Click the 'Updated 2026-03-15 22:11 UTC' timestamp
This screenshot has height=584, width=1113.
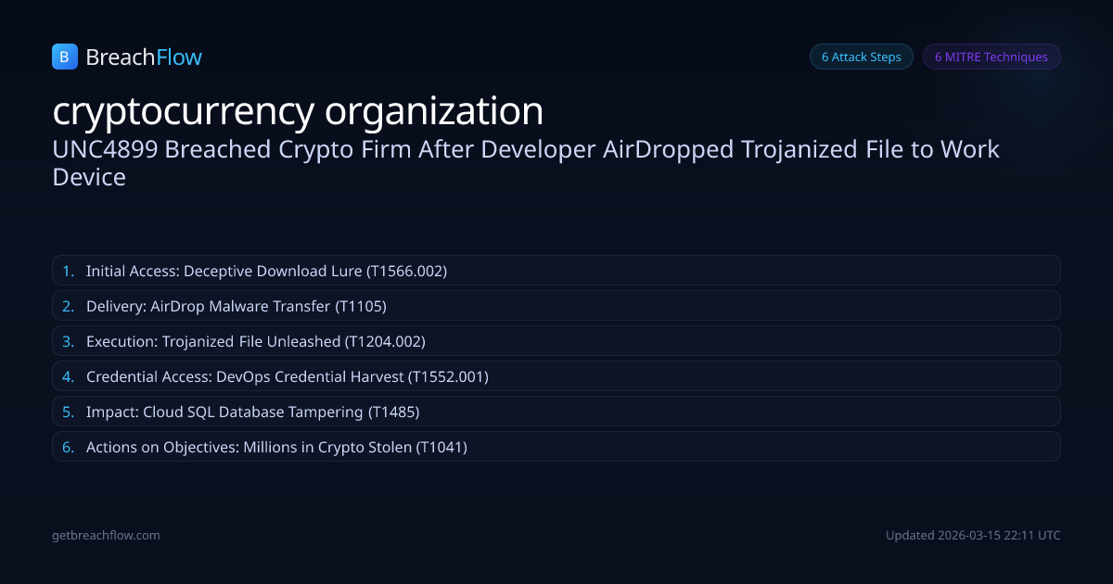click(x=973, y=535)
